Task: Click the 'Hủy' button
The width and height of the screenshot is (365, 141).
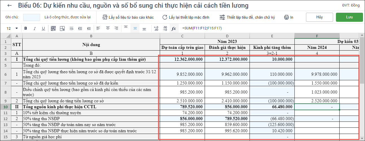Action: [319, 17]
